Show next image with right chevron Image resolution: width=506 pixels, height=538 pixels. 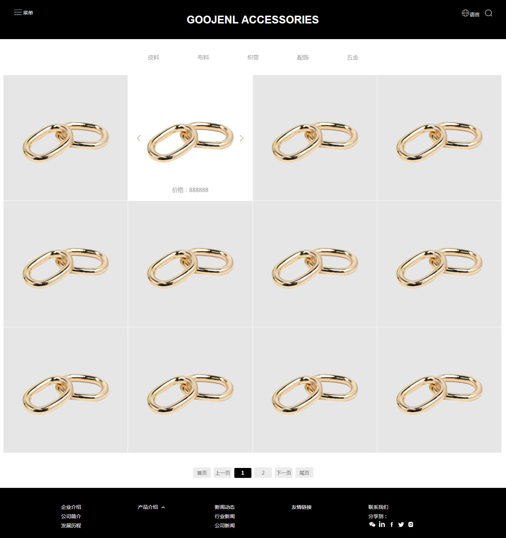[242, 138]
